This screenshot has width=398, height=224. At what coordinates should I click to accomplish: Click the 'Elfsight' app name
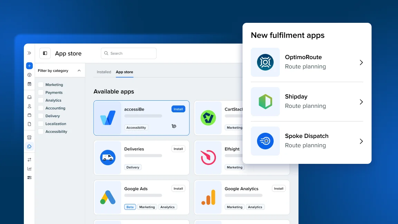pyautogui.click(x=232, y=149)
